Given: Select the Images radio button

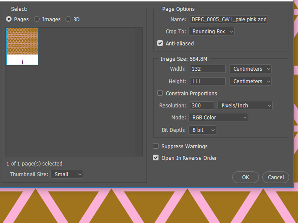Looking at the screenshot, I should pyautogui.click(x=37, y=19).
